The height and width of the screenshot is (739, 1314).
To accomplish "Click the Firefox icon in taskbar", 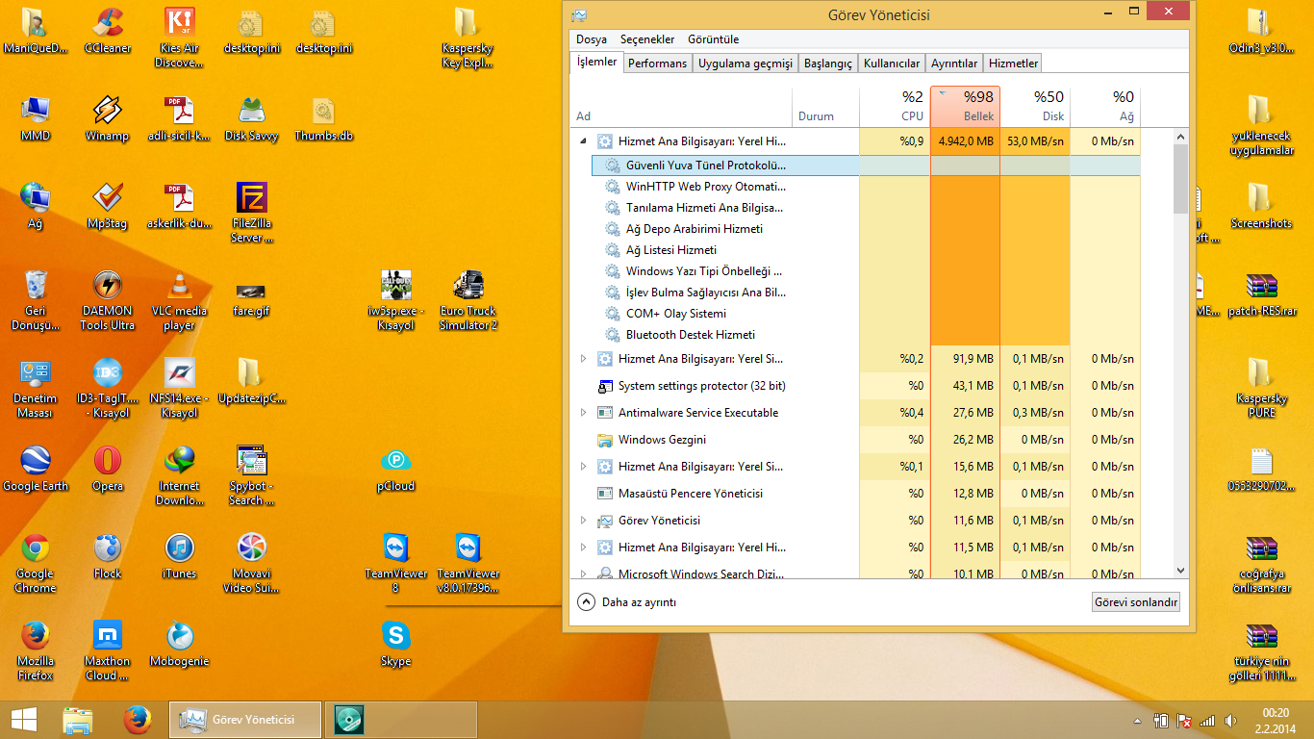I will tap(138, 719).
